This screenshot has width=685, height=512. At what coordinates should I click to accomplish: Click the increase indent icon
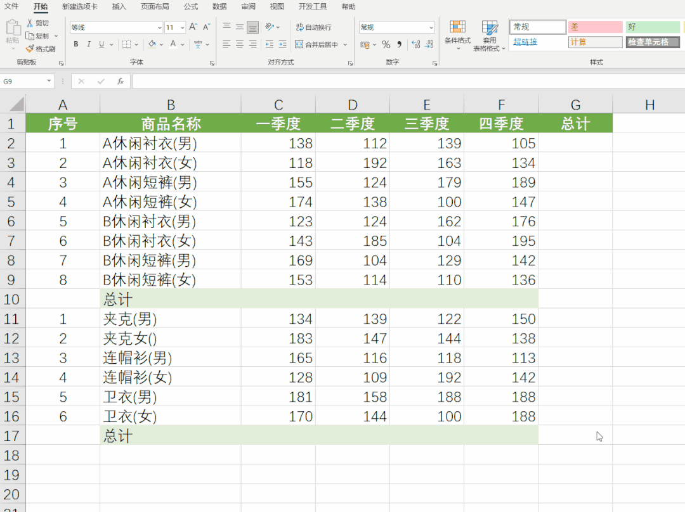(283, 44)
